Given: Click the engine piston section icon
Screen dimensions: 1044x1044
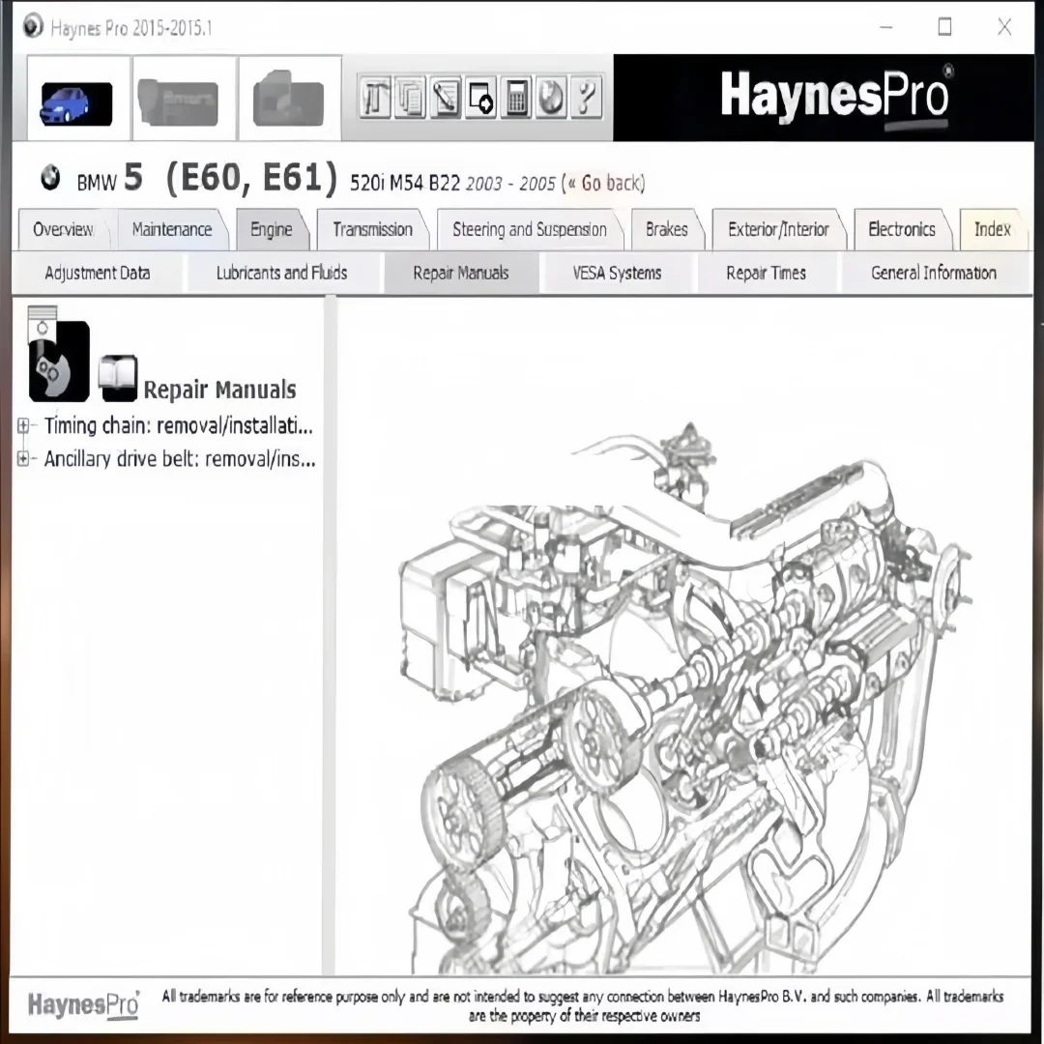Looking at the screenshot, I should tap(58, 354).
